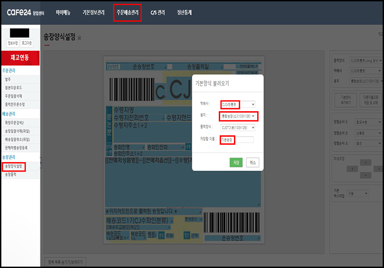This screenshot has height=268, width=384.
Task: Click the 기본양식 추가하기 button
Action: click(346, 100)
